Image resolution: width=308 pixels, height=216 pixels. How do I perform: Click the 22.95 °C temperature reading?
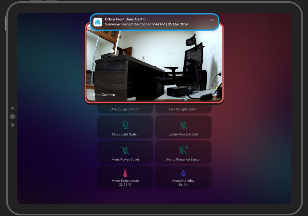click(125, 185)
